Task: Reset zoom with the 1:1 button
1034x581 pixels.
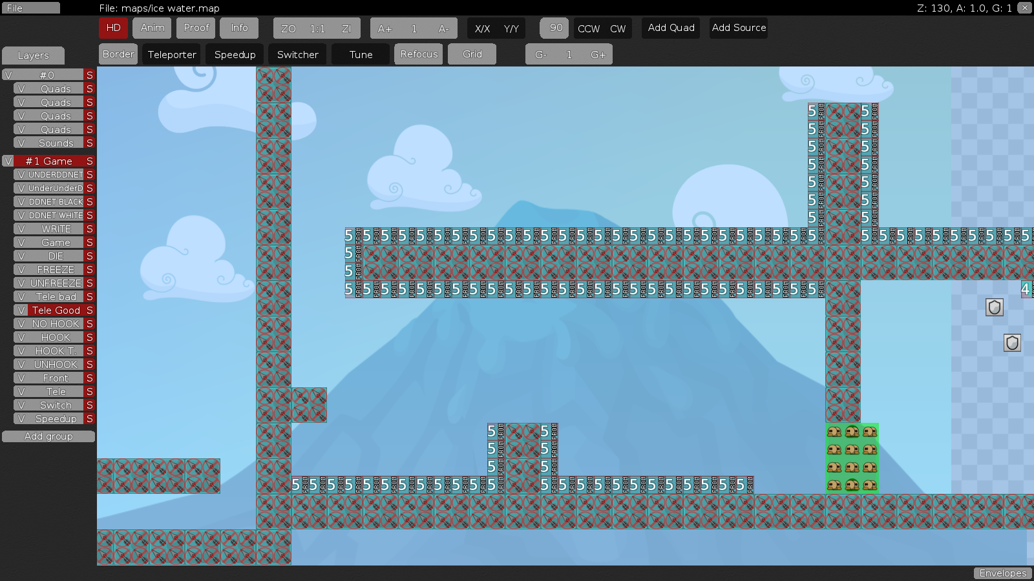Action: point(316,28)
